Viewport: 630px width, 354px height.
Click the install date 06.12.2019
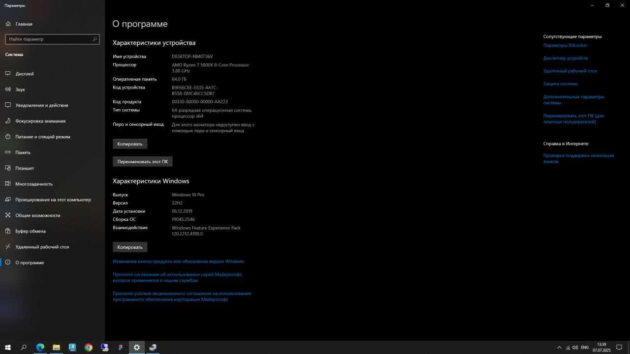point(182,211)
